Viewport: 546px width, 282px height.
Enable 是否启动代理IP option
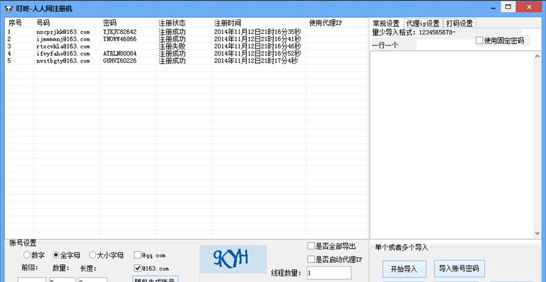coord(311,260)
